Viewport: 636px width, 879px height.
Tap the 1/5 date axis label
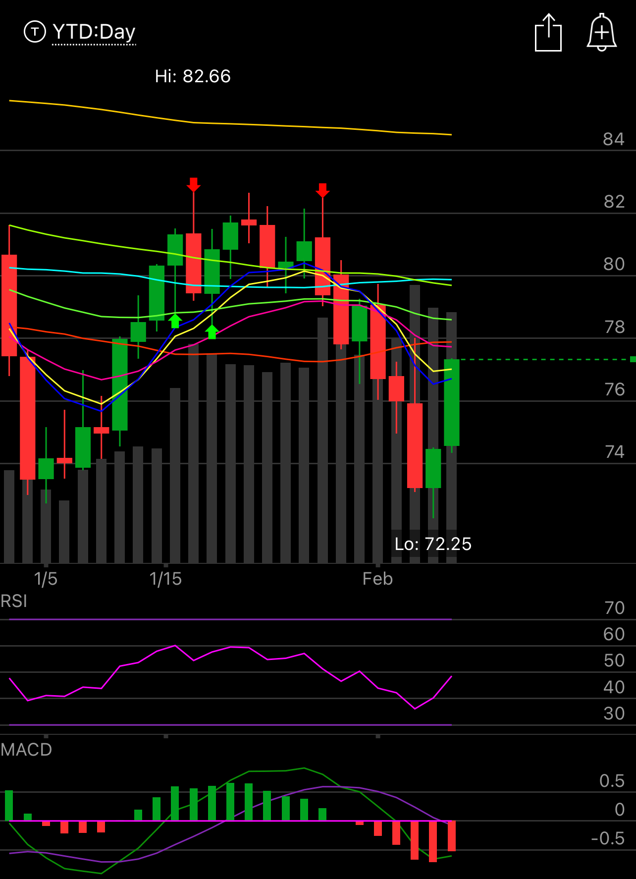click(46, 579)
